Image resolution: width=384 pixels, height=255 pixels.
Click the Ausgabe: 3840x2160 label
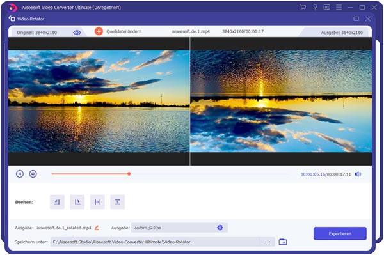[342, 32]
